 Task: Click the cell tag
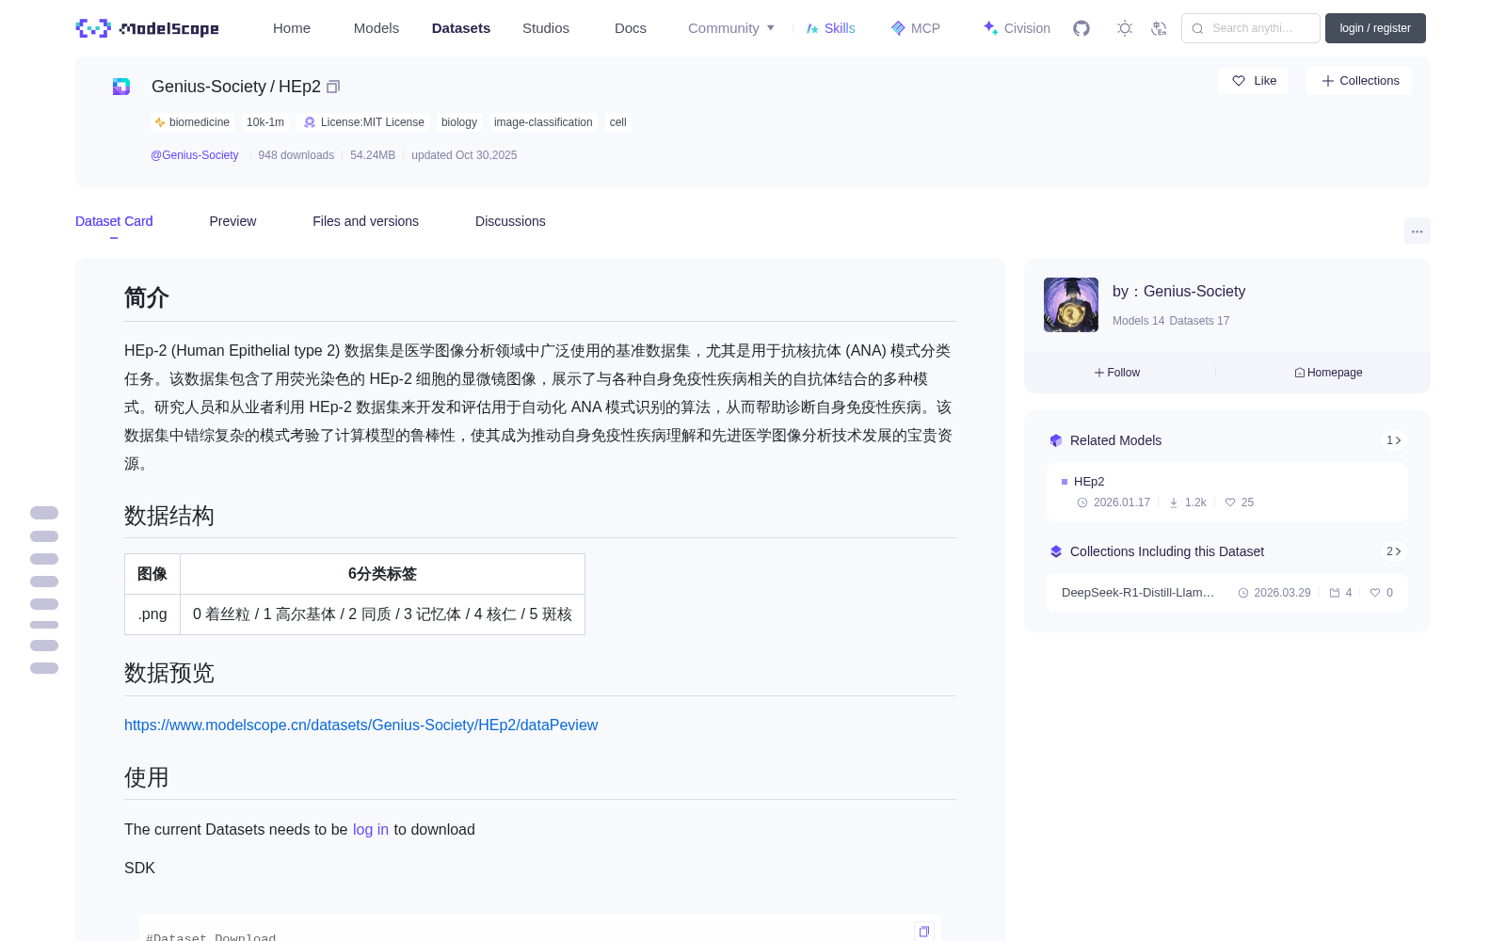coord(617,122)
